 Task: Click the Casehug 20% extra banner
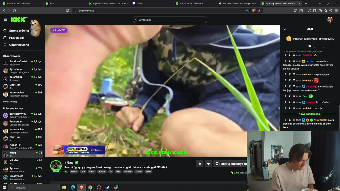point(79,150)
